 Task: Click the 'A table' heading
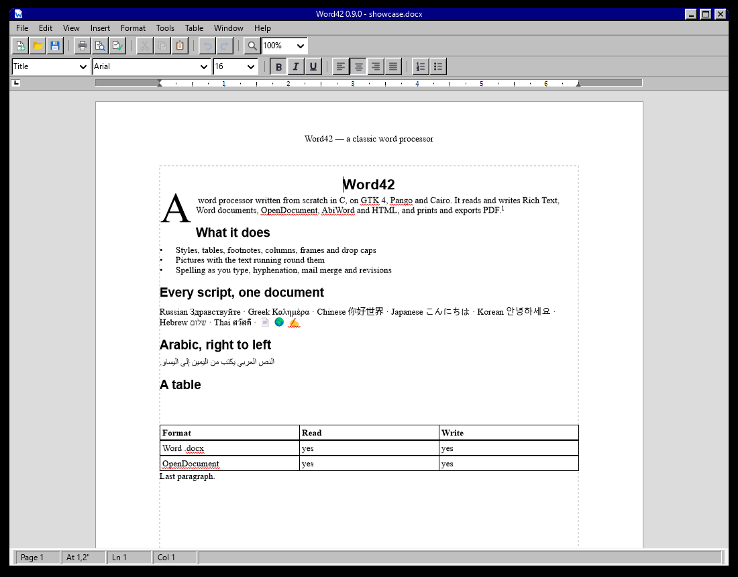point(180,384)
